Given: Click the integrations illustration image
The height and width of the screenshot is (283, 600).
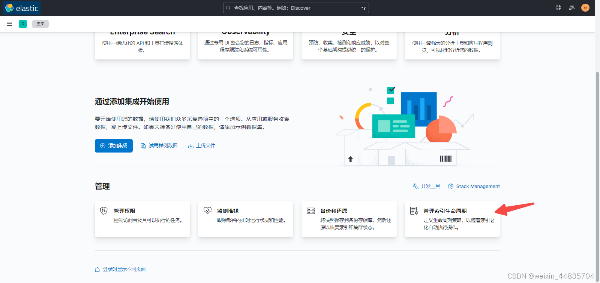Looking at the screenshot, I should tap(405, 126).
